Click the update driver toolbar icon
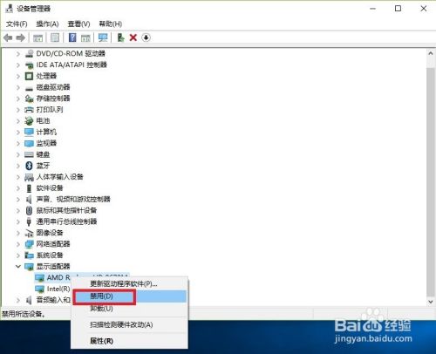Viewport: 436px width, 354px height. (120, 37)
